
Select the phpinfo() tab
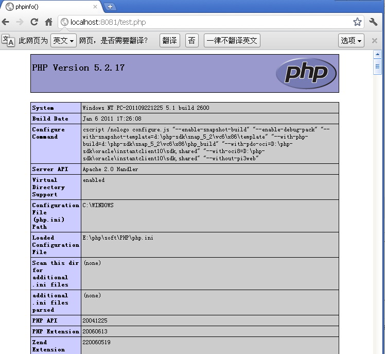tap(50, 7)
